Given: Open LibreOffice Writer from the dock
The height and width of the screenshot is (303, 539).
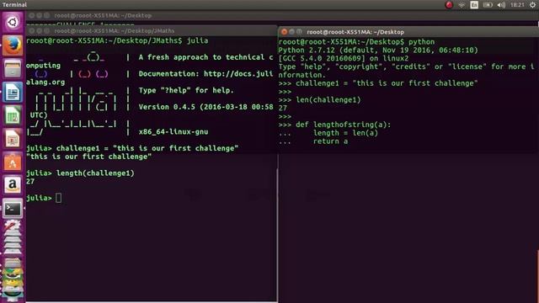Looking at the screenshot, I should [x=13, y=92].
